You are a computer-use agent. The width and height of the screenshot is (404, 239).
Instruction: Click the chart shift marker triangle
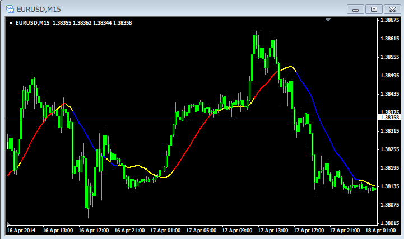328,20
